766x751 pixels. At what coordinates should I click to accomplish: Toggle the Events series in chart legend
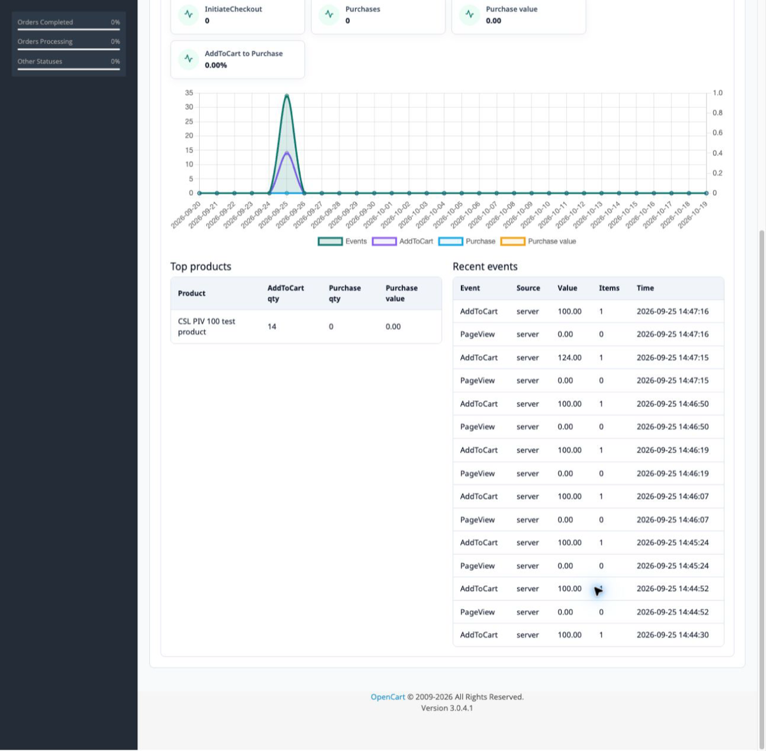[x=342, y=241]
